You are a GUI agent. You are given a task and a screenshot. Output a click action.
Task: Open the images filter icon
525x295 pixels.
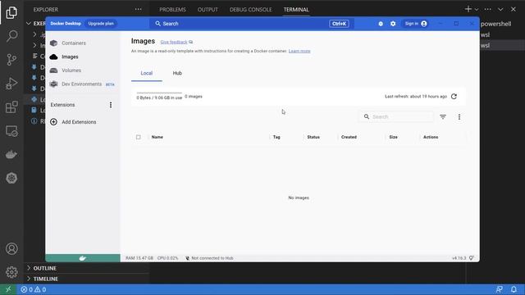(443, 116)
